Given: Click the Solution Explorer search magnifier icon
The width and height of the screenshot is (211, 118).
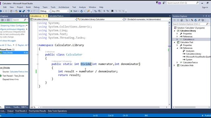Looking at the screenshot, I should tap(207, 24).
